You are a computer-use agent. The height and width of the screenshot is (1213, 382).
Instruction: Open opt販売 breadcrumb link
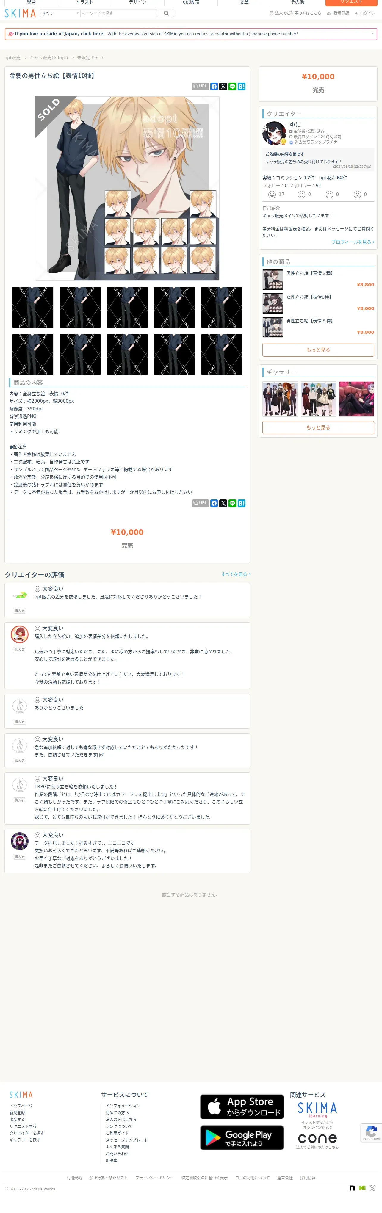tap(12, 58)
